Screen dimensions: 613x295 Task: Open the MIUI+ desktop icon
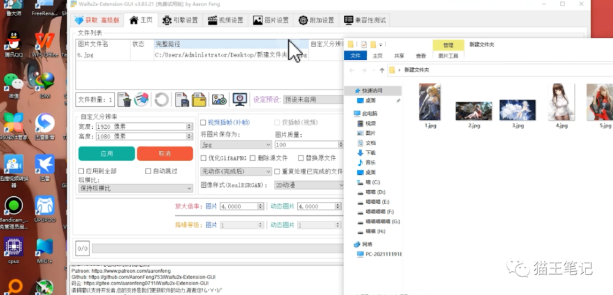pyautogui.click(x=45, y=250)
